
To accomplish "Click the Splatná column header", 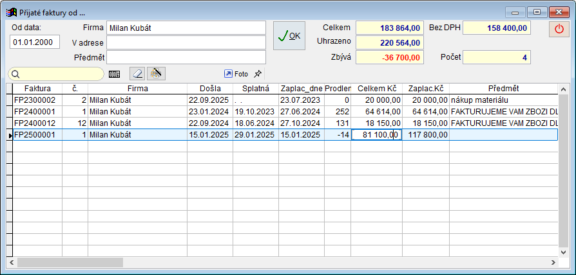I will [255, 88].
